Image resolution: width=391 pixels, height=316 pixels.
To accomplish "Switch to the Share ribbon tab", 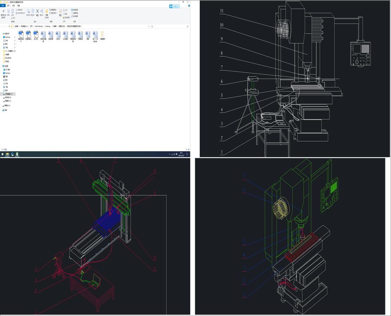I will (13, 6).
